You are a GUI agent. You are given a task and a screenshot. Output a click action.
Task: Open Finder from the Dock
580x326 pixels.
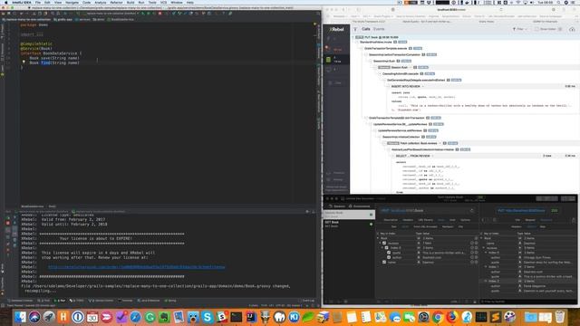[20, 317]
